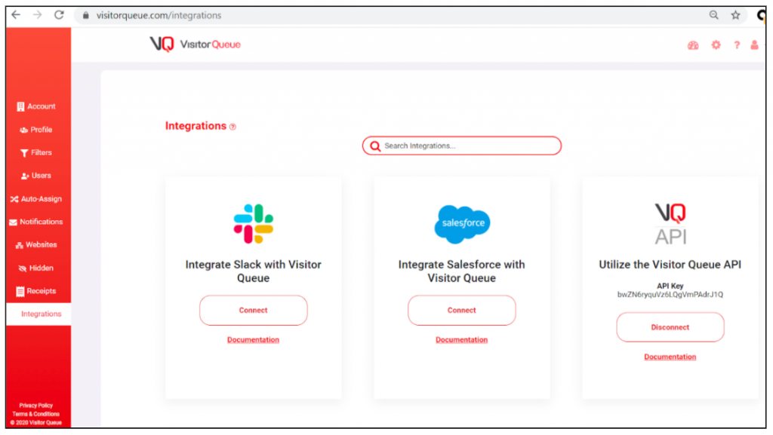The width and height of the screenshot is (773, 435).
Task: Open Hidden in the sidebar
Action: tap(36, 268)
